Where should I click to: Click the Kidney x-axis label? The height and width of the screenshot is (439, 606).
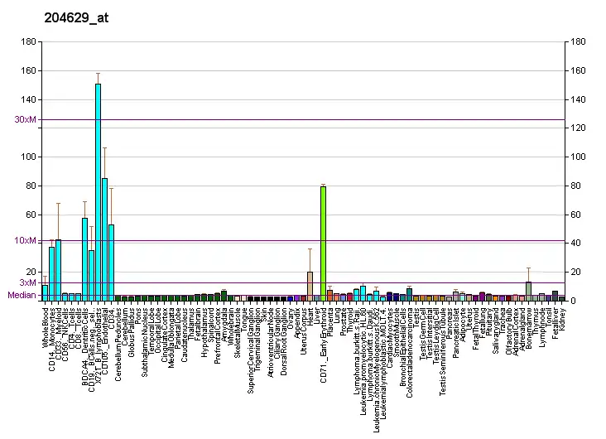pyautogui.click(x=561, y=316)
